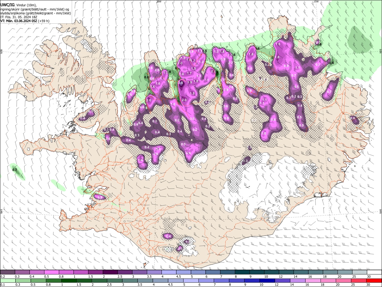Click the 0.1–0.3 pale green swatch in lower legend
Viewport: 382px width, 287px height.
(x=7, y=280)
